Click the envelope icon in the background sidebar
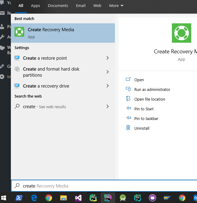The height and width of the screenshot is (203, 197). (x=2, y=13)
